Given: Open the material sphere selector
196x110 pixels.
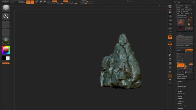Looking at the screenshot, I should click(x=6, y=41).
